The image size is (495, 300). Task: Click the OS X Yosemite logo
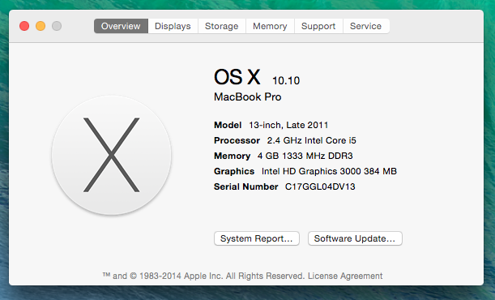112,155
